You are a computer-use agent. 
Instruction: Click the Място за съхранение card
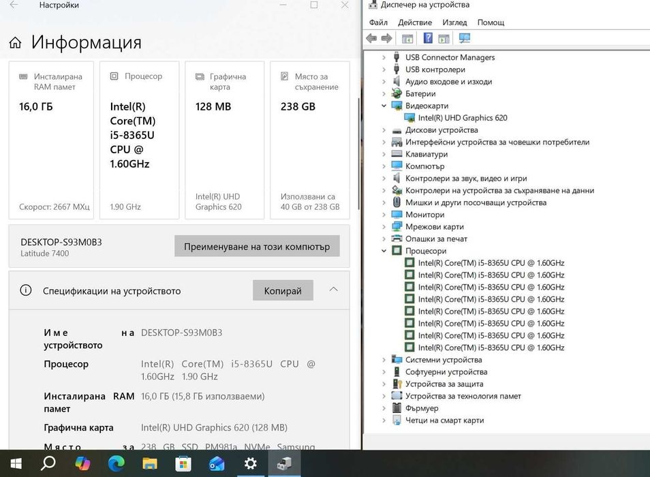[x=310, y=140]
